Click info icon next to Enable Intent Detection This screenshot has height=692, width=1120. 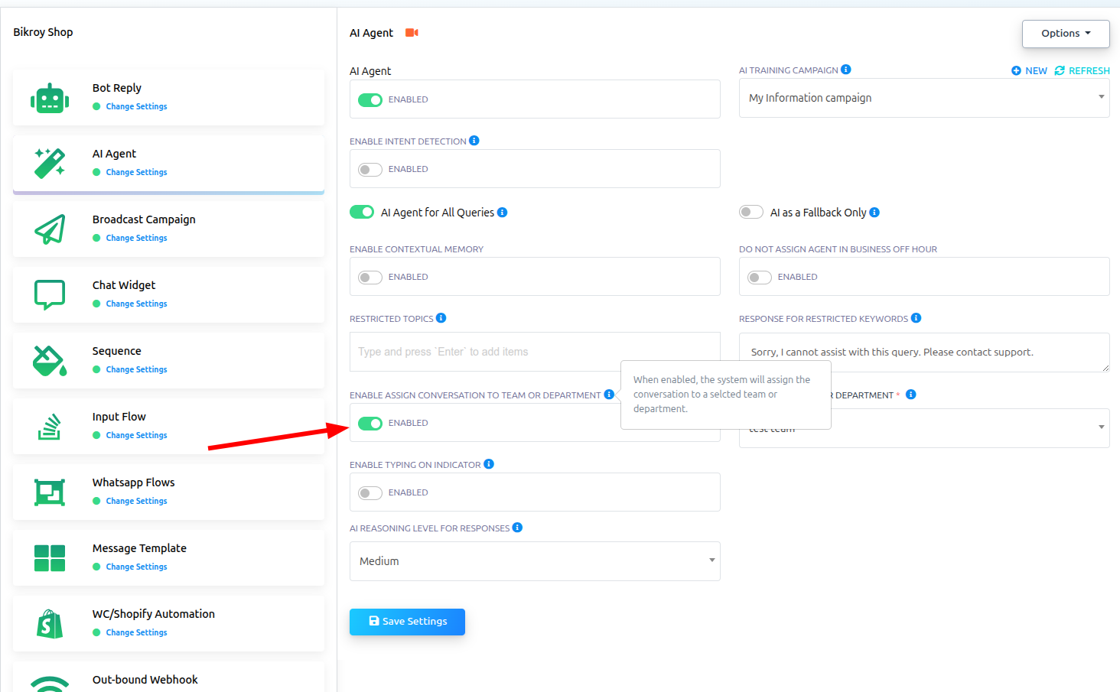[x=474, y=141]
